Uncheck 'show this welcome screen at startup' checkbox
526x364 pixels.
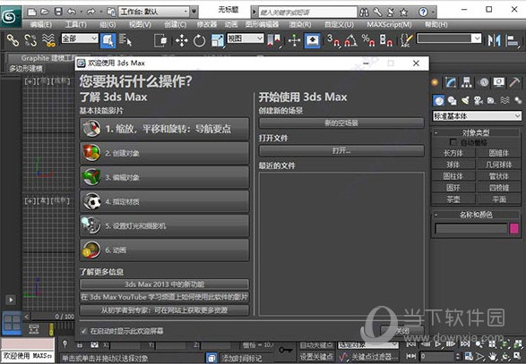click(84, 331)
